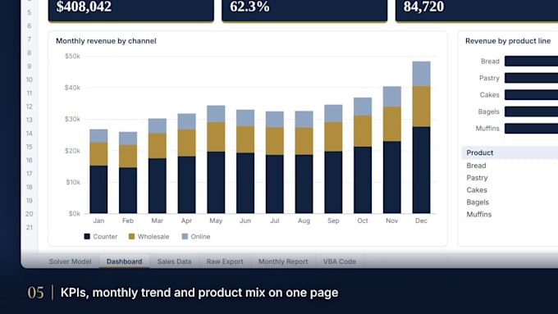This screenshot has height=314, width=558.
Task: Click the January stacked bar
Action: (x=98, y=171)
